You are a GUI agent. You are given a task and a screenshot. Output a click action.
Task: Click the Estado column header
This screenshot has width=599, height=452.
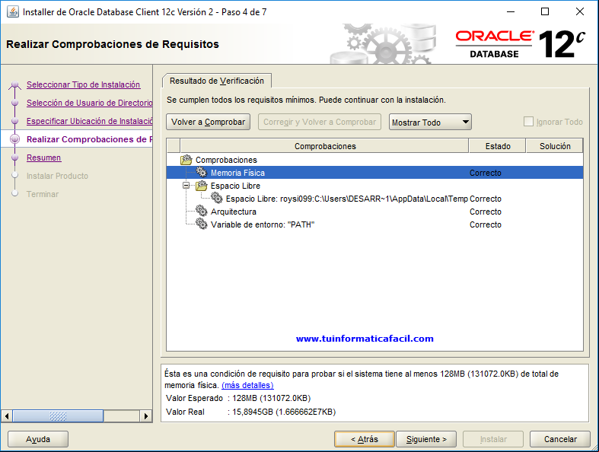coord(498,146)
